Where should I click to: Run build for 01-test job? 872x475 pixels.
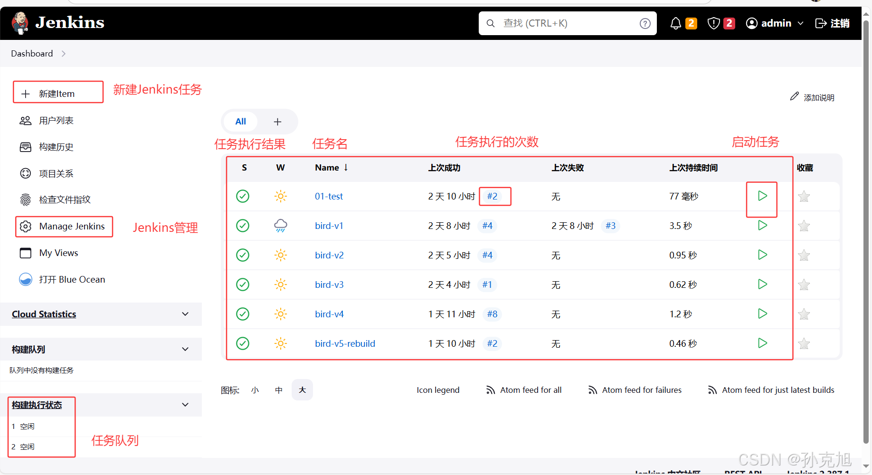coord(762,196)
